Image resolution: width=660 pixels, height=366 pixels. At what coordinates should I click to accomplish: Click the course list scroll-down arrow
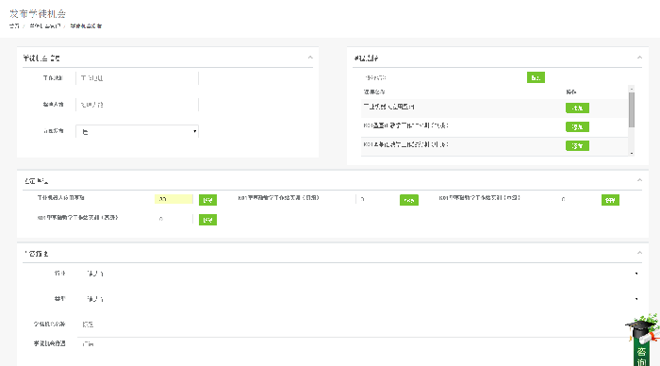(632, 154)
